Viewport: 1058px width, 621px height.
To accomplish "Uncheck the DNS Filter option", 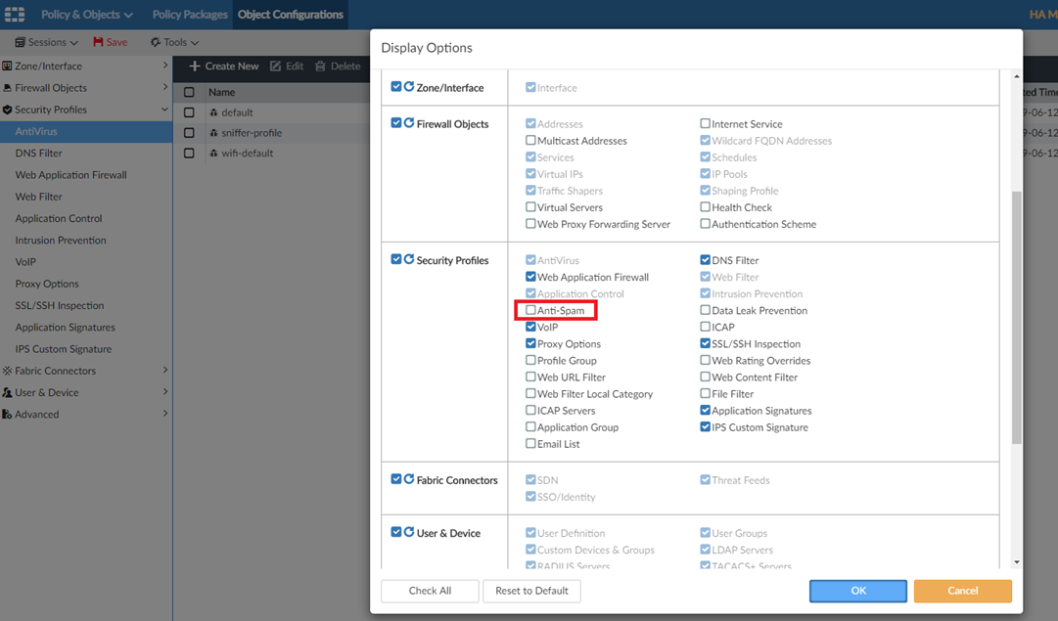I will click(x=706, y=261).
